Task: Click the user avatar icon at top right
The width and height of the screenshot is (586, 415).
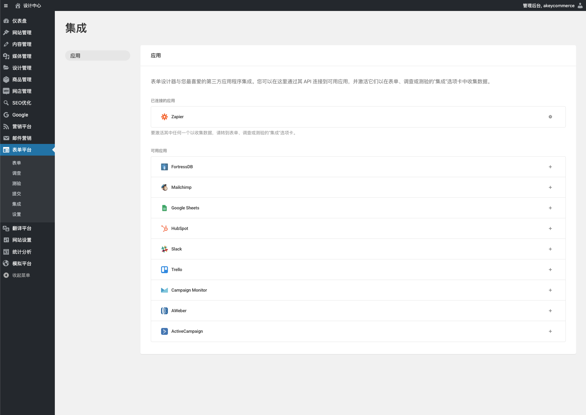Action: (580, 5)
